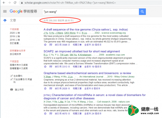Choose 搜尋所有中文網頁 option

(x=19, y=65)
